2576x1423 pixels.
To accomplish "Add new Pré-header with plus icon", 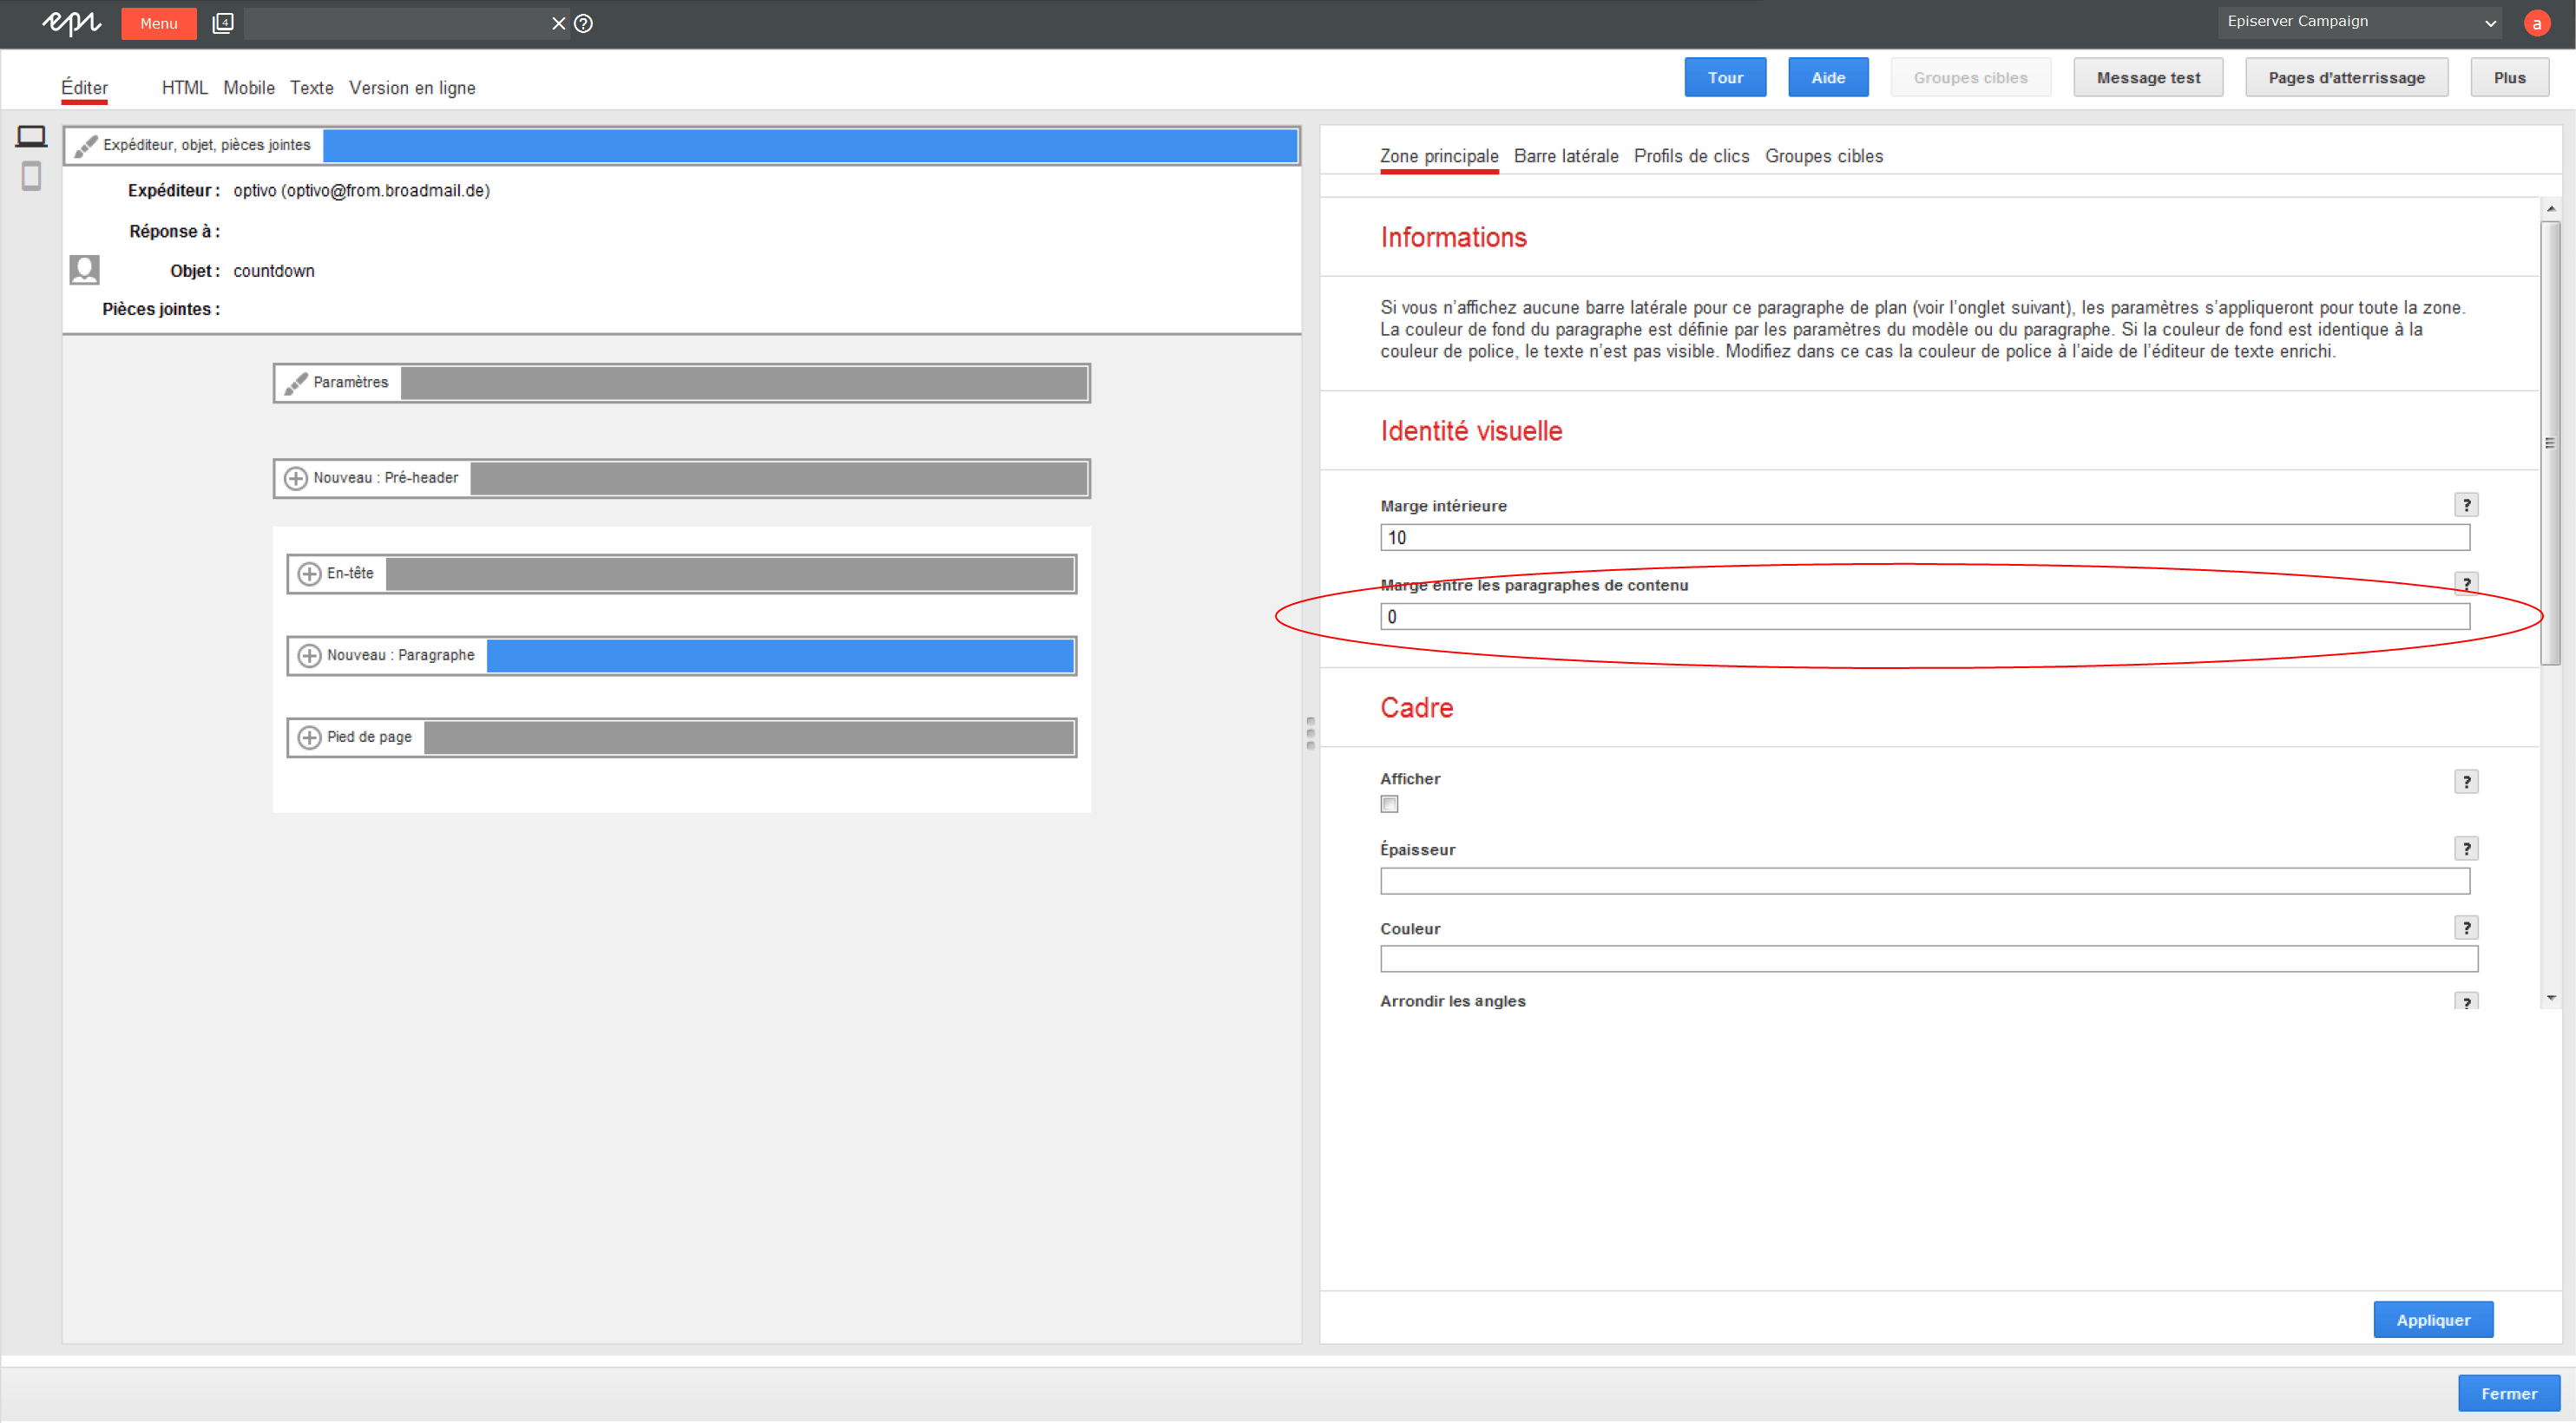I will 296,479.
